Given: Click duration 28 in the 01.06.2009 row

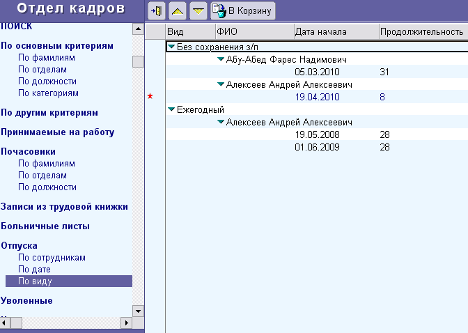Looking at the screenshot, I should 384,147.
